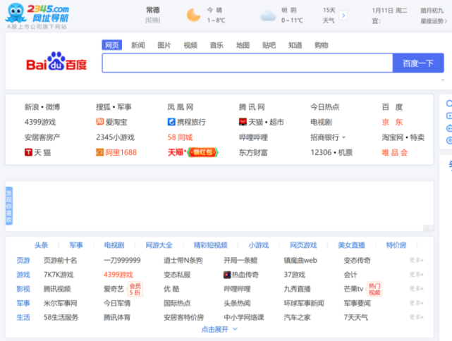Expand the 招商银行 dropdown arrow
Image resolution: width=452 pixels, height=341 pixels.
coord(343,137)
